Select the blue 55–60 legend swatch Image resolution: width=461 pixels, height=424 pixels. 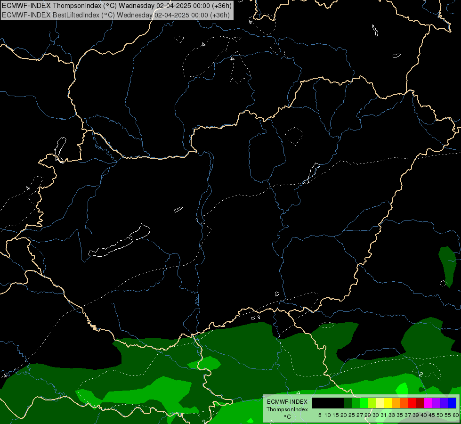pos(452,403)
